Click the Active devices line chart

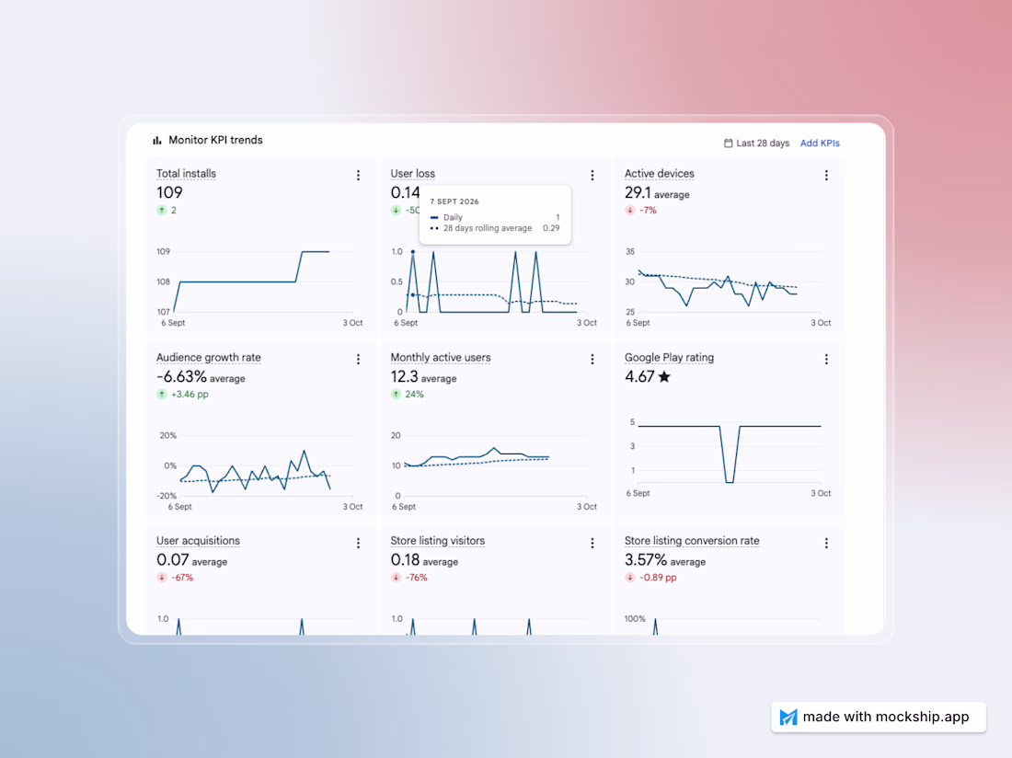tap(718, 287)
